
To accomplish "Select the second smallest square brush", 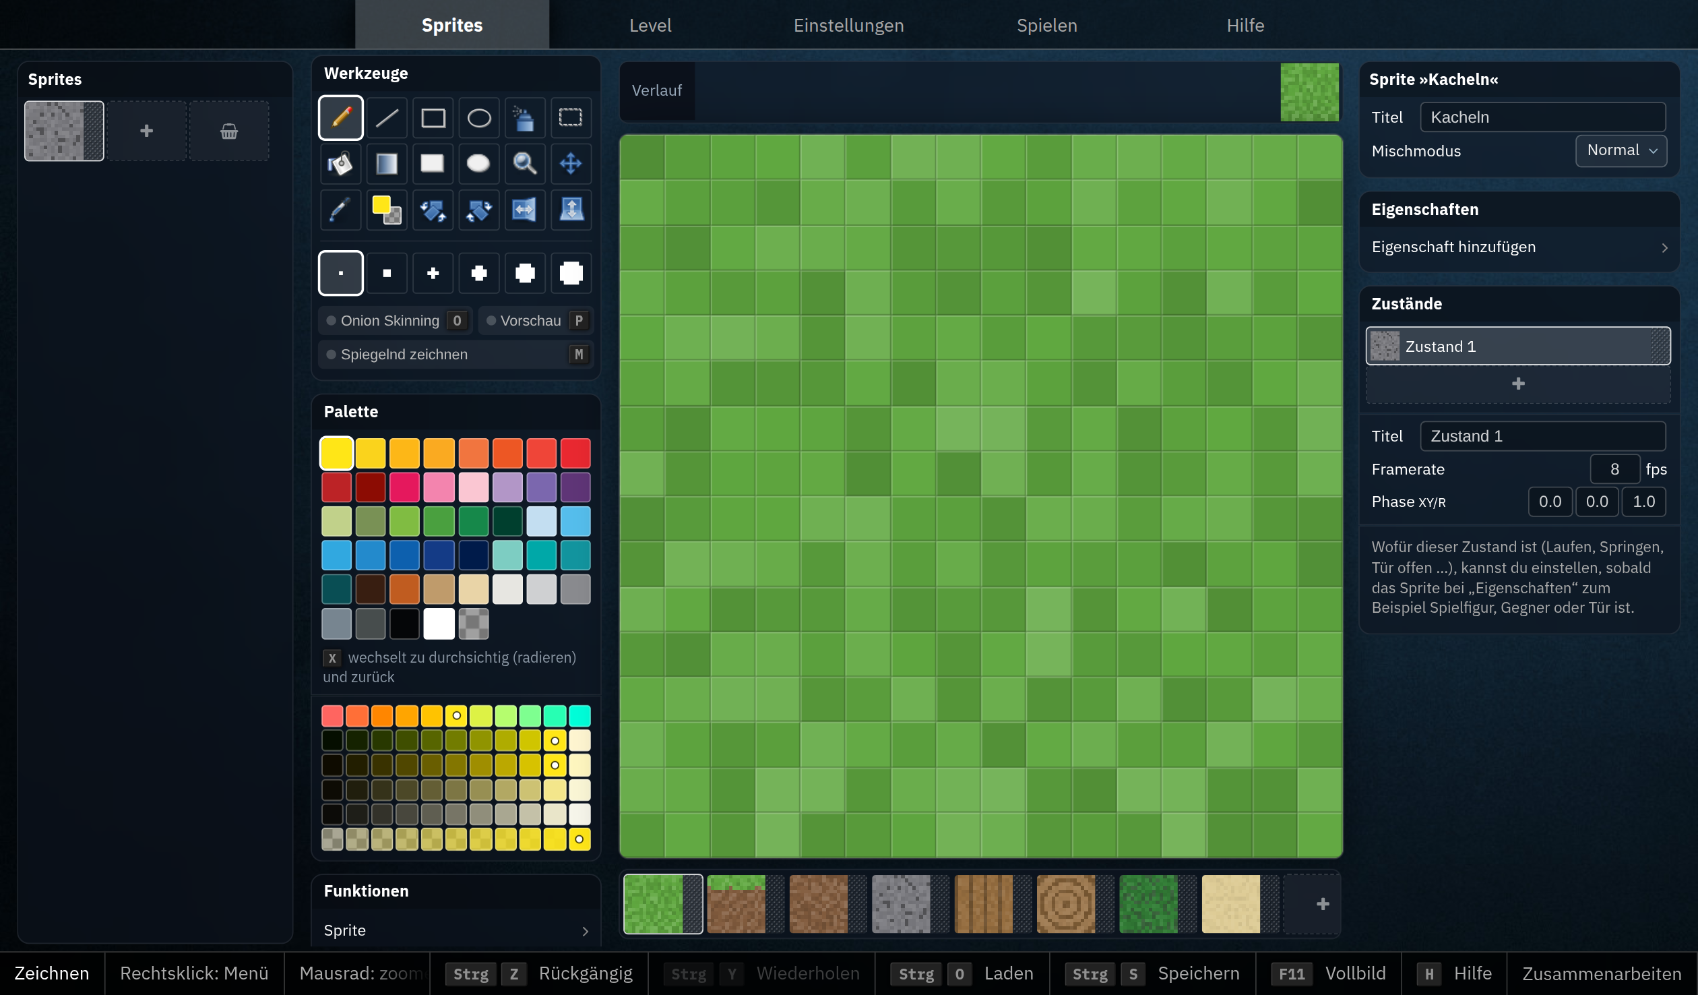I will [387, 273].
